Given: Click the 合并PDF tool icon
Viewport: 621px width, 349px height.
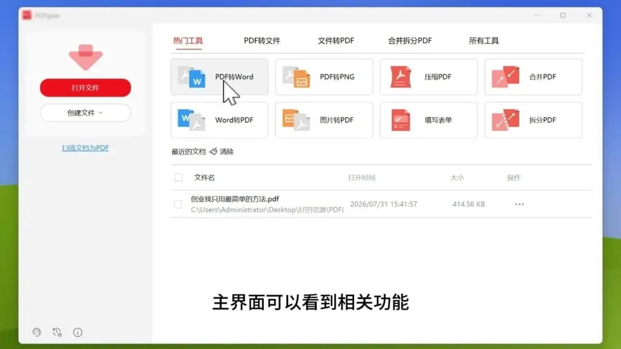Looking at the screenshot, I should tap(505, 77).
